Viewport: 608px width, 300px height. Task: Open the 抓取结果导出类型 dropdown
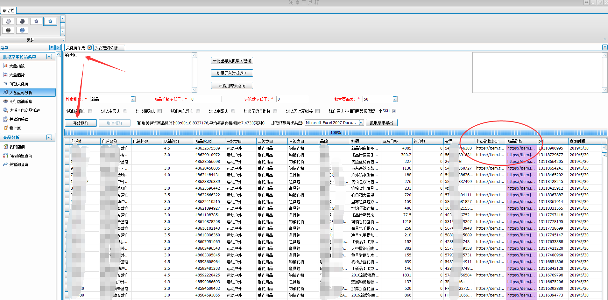361,122
